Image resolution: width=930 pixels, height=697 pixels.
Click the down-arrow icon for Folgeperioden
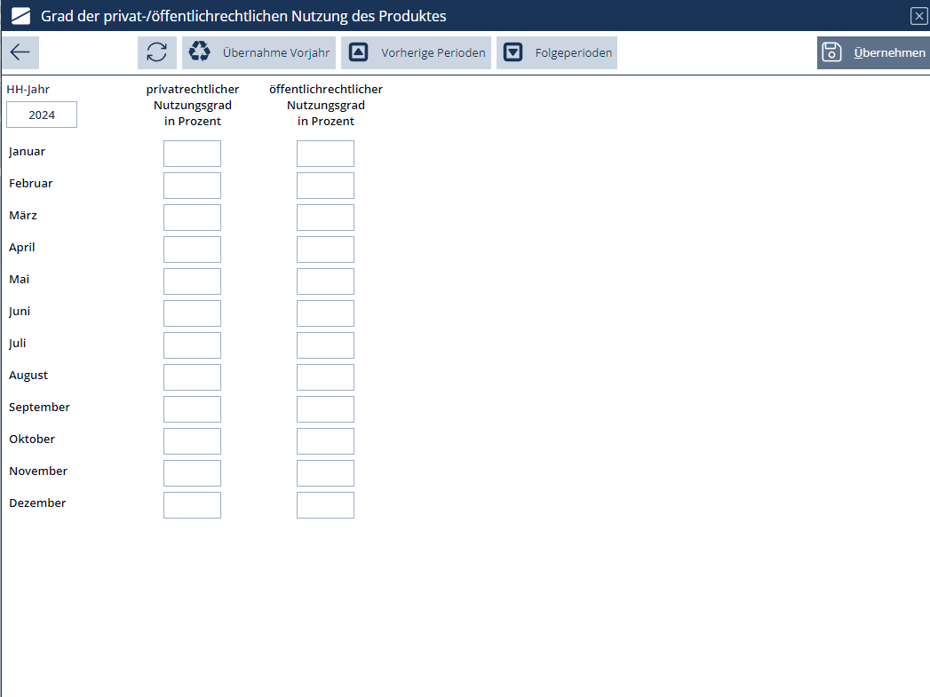(513, 52)
